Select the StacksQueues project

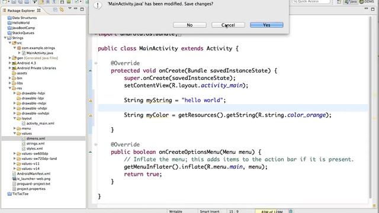coord(23,33)
